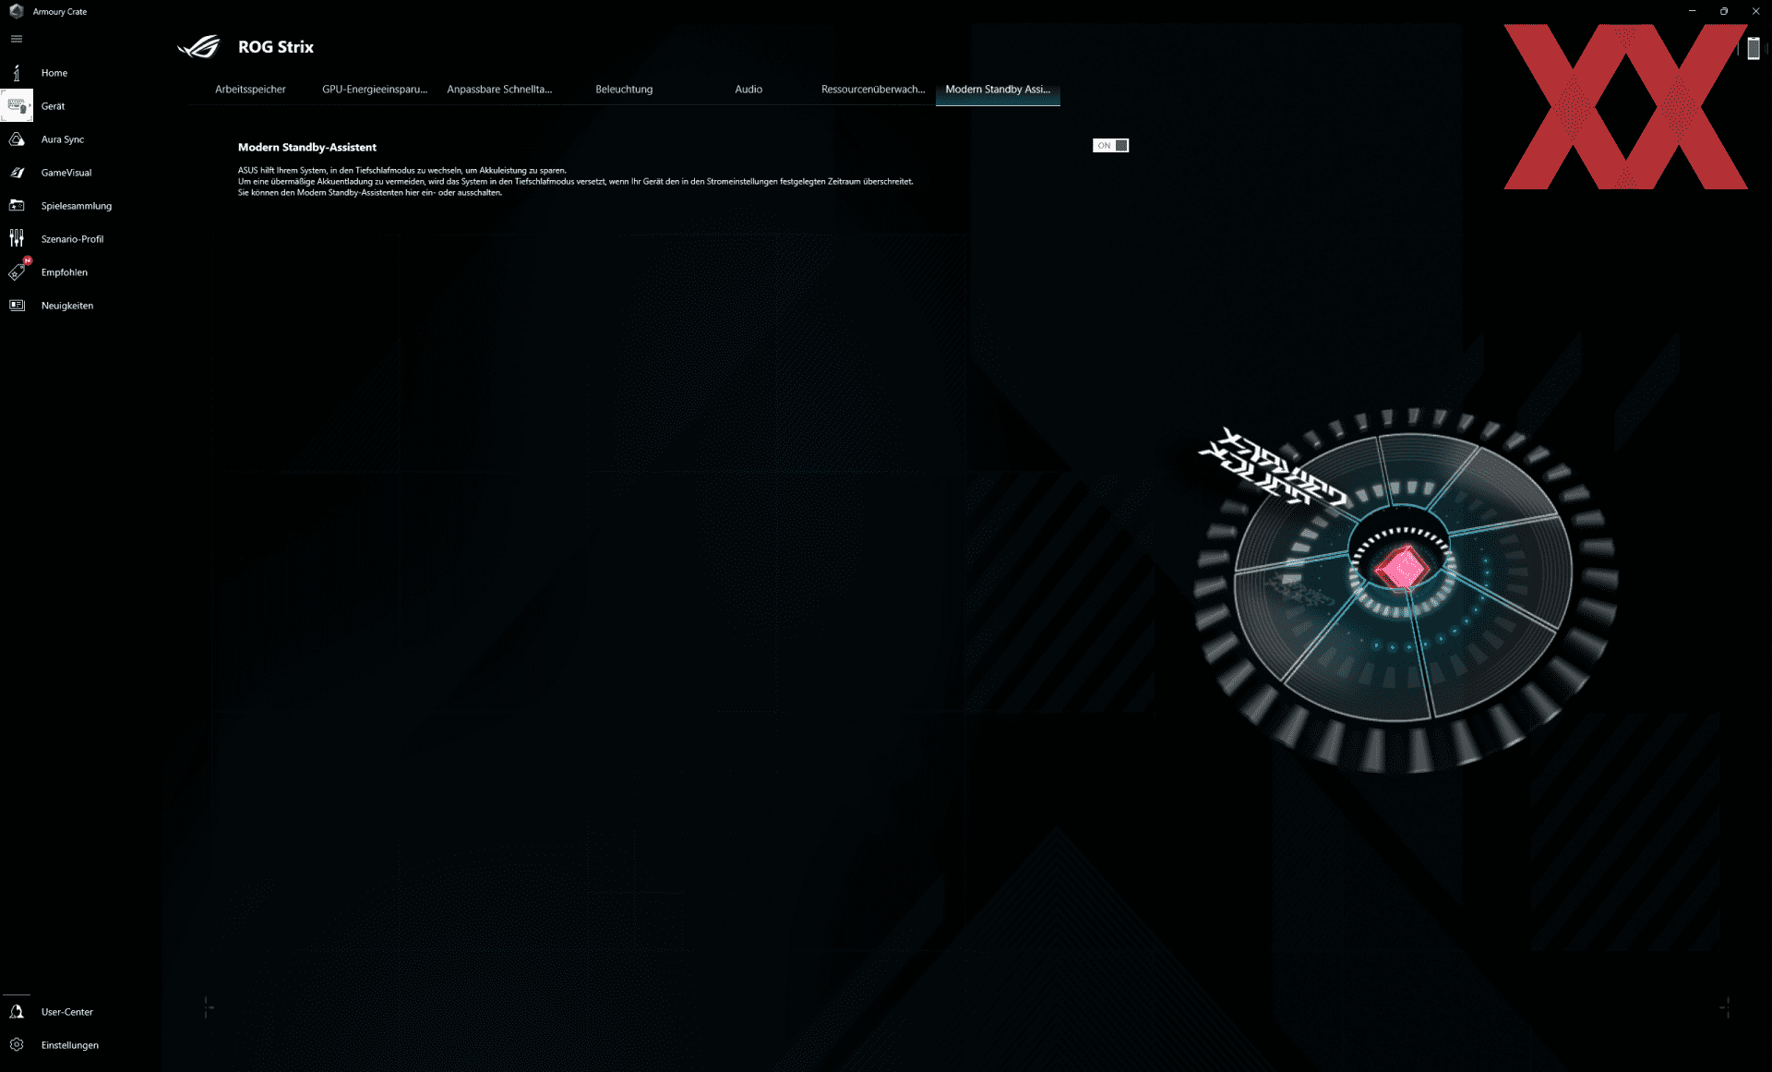Click the ROG Strix title text
Viewport: 1772px width, 1072px height.
[276, 47]
